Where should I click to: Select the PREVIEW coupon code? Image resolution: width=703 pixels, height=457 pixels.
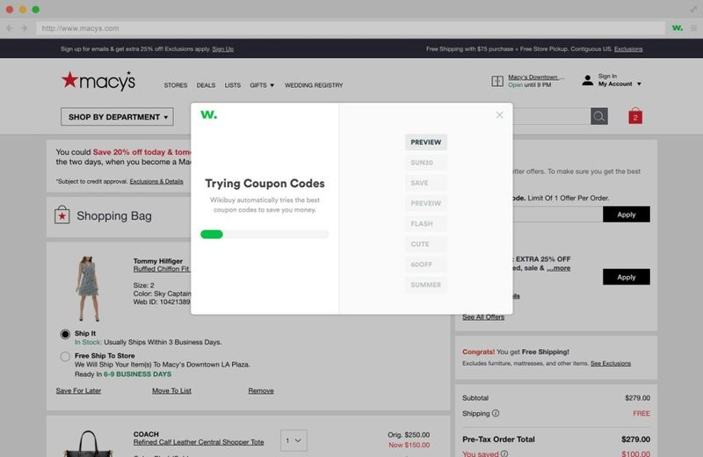tap(426, 142)
